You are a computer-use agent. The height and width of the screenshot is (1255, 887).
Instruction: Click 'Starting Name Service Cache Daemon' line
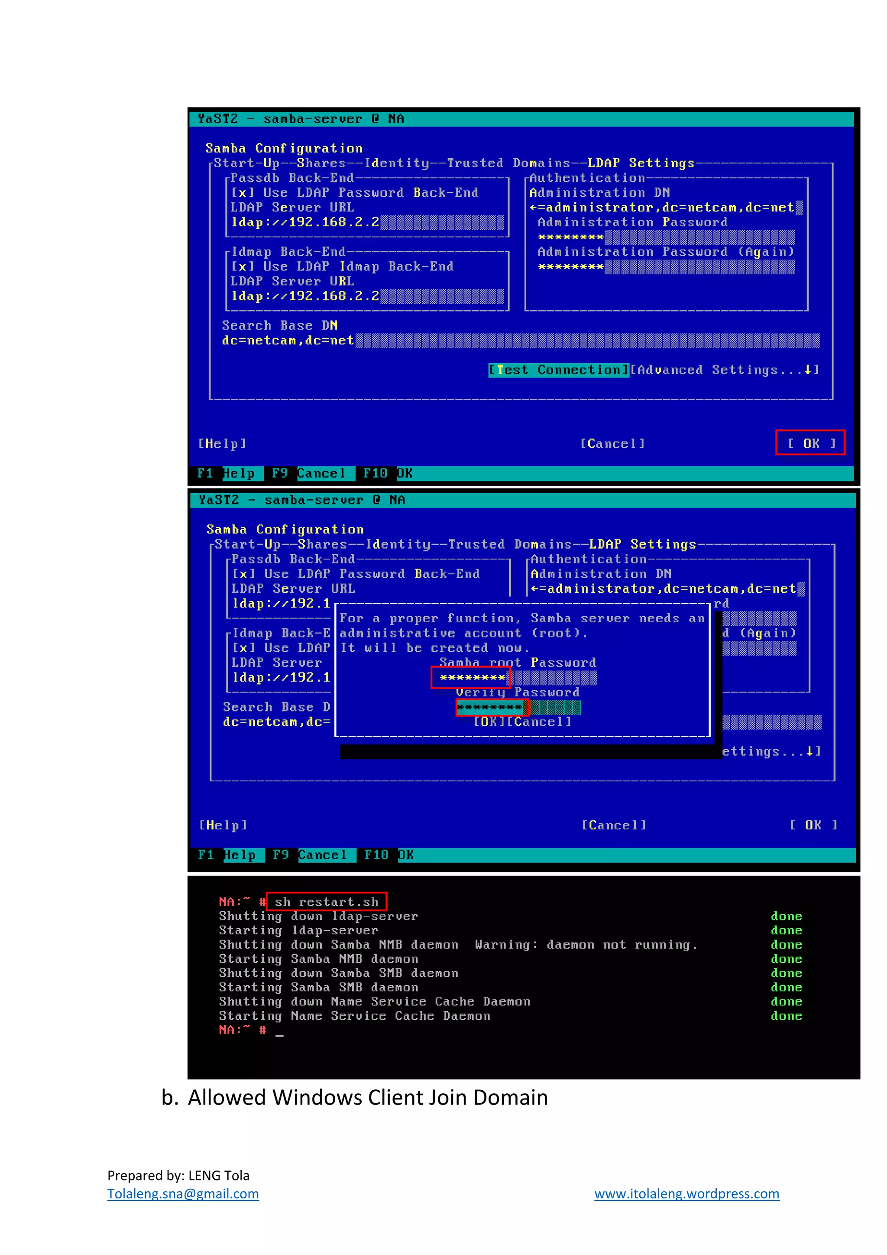354,1016
